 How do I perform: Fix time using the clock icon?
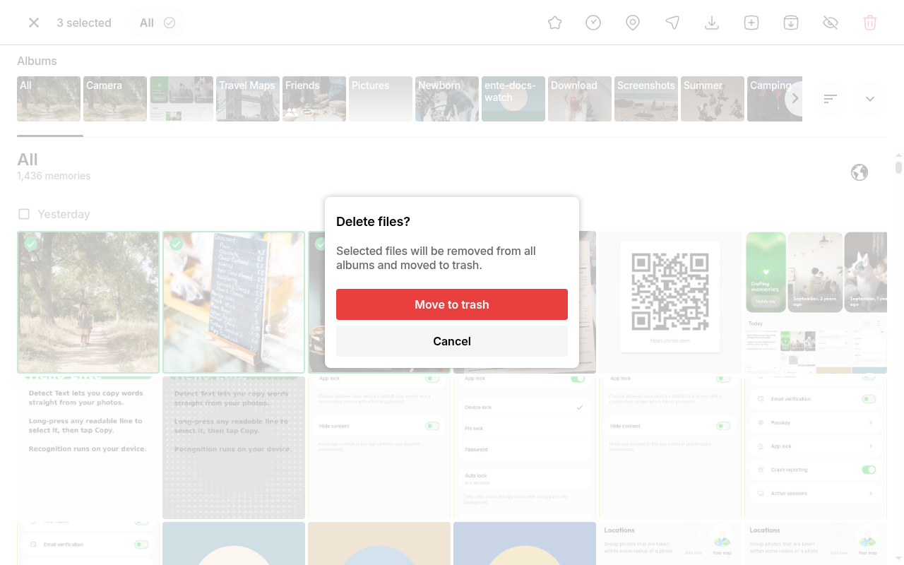pos(593,23)
